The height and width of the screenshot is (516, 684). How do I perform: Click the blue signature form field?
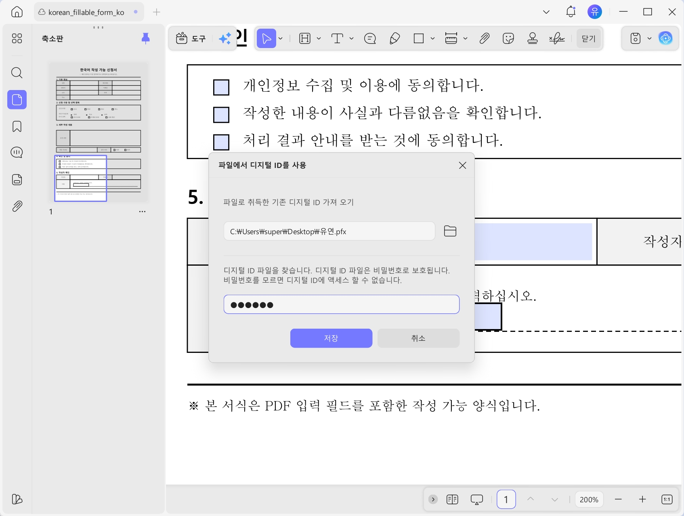[x=488, y=317]
